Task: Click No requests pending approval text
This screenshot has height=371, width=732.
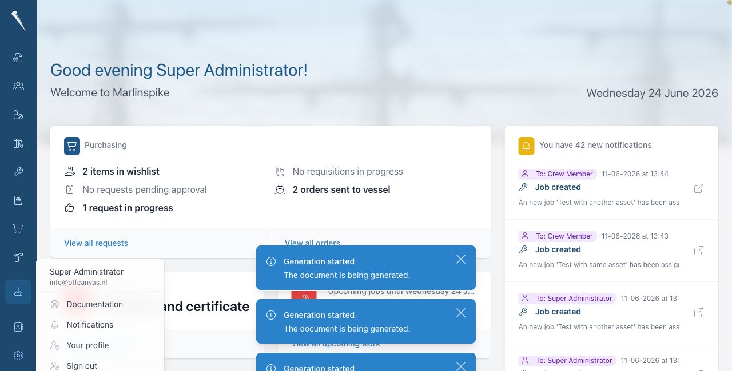Action: click(x=145, y=189)
